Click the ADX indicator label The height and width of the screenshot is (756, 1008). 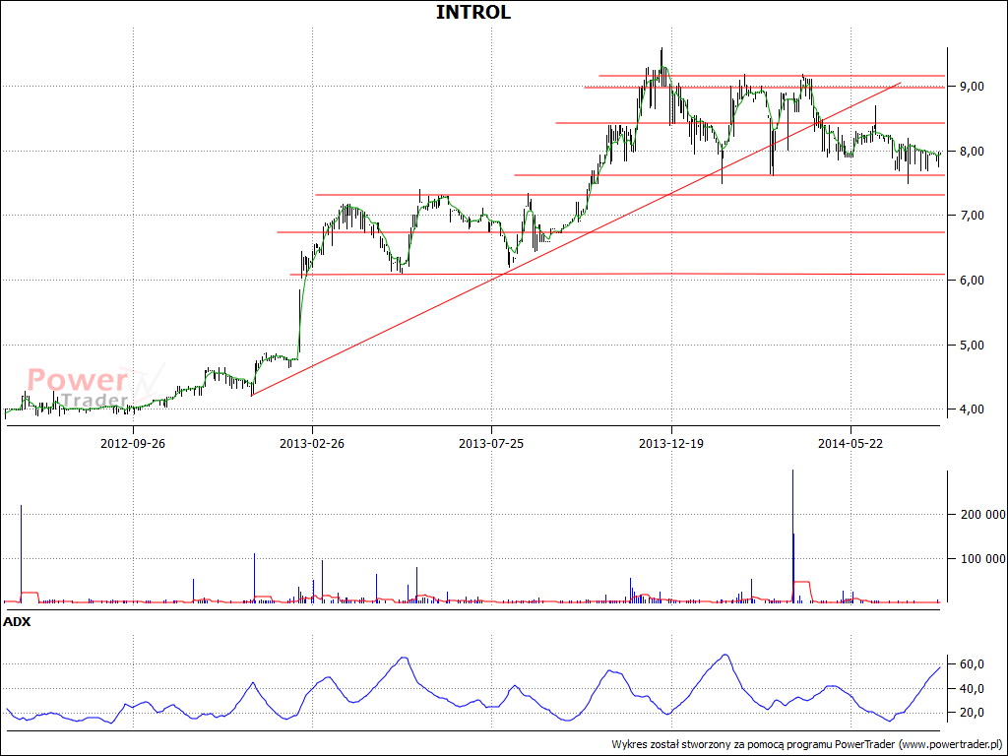pos(18,622)
